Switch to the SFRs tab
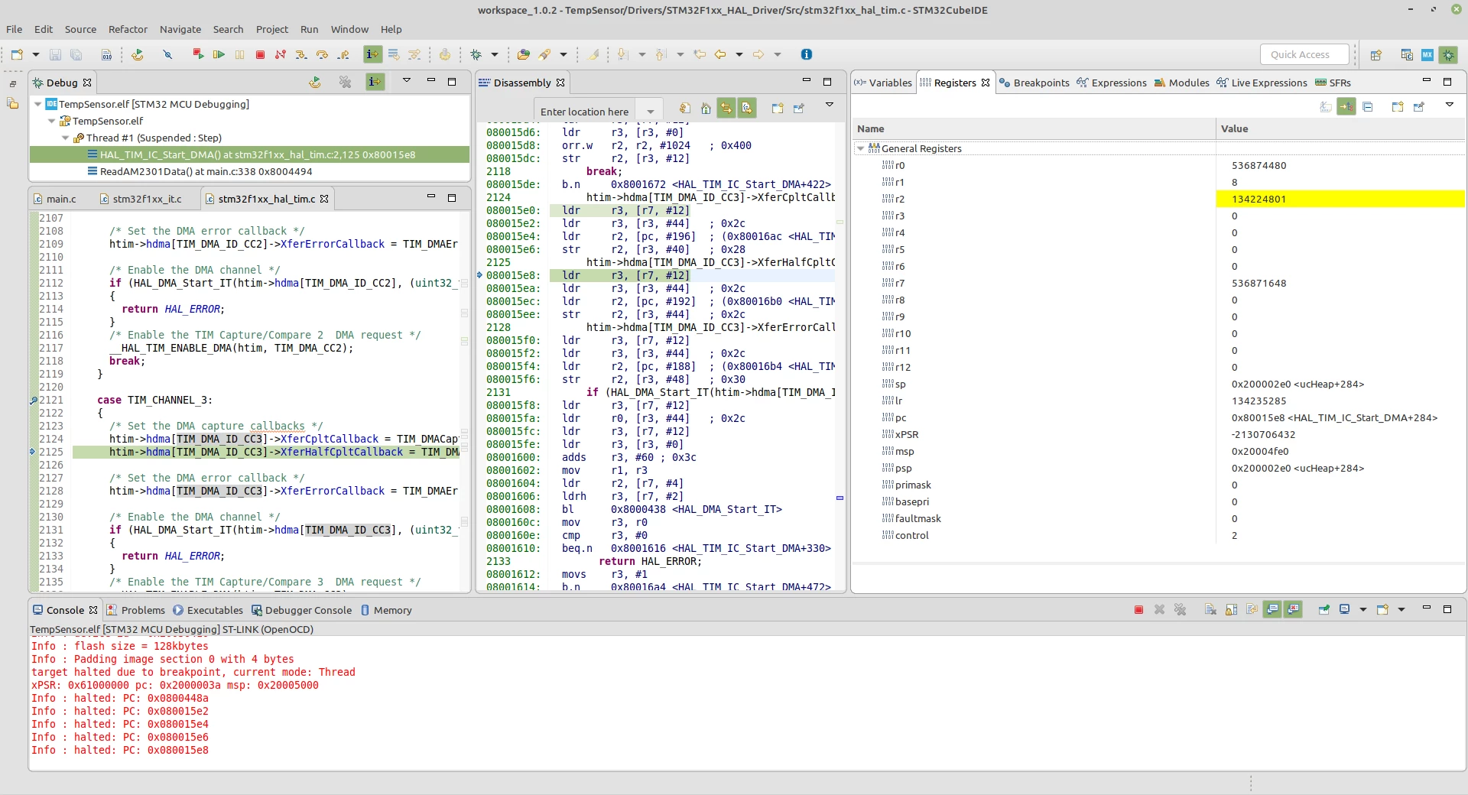 point(1333,83)
